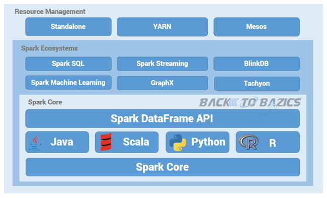Click the Spark SQL block

(x=68, y=63)
